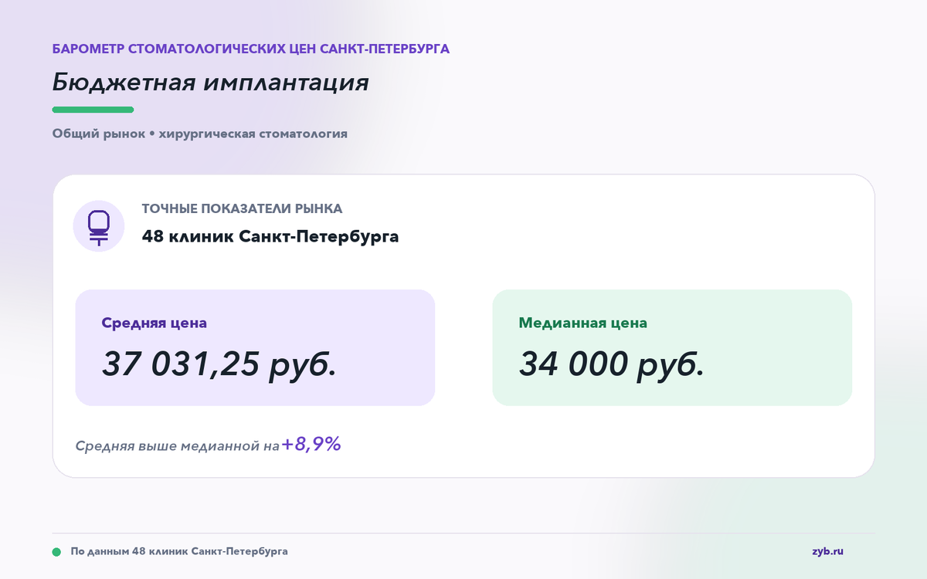The image size is (927, 579).
Task: Click the Общий рынок subtitle text
Action: (x=98, y=134)
